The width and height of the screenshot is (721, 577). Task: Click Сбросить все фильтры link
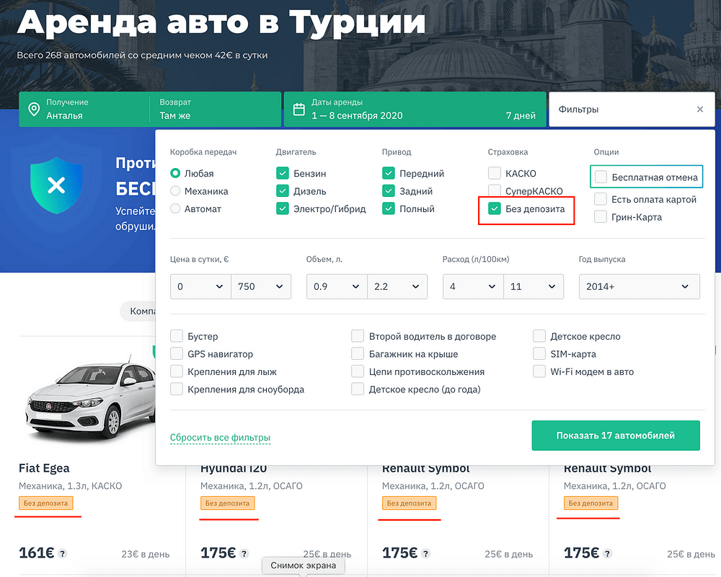(220, 437)
